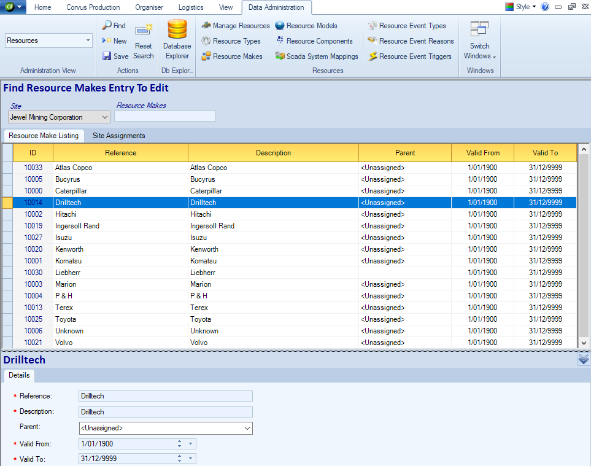The image size is (591, 466).
Task: Select the Kenworth reference cell
Action: 121,249
